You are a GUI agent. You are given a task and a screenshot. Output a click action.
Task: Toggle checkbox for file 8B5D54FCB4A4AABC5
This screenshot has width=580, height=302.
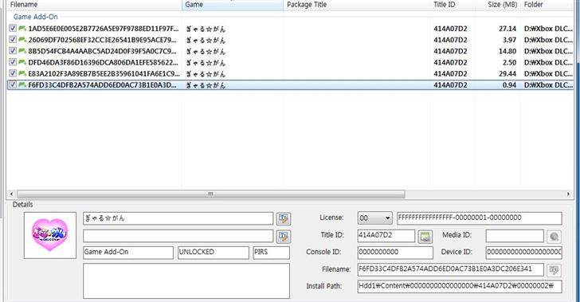[x=13, y=51]
